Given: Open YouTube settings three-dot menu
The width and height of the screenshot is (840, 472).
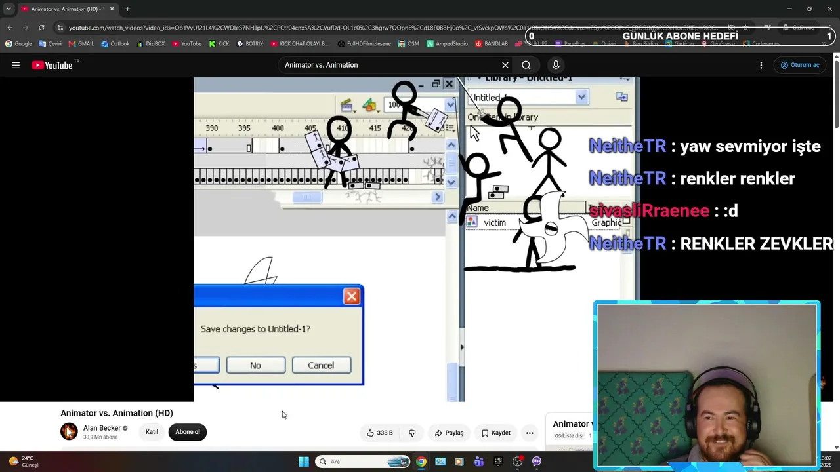Looking at the screenshot, I should pyautogui.click(x=761, y=65).
